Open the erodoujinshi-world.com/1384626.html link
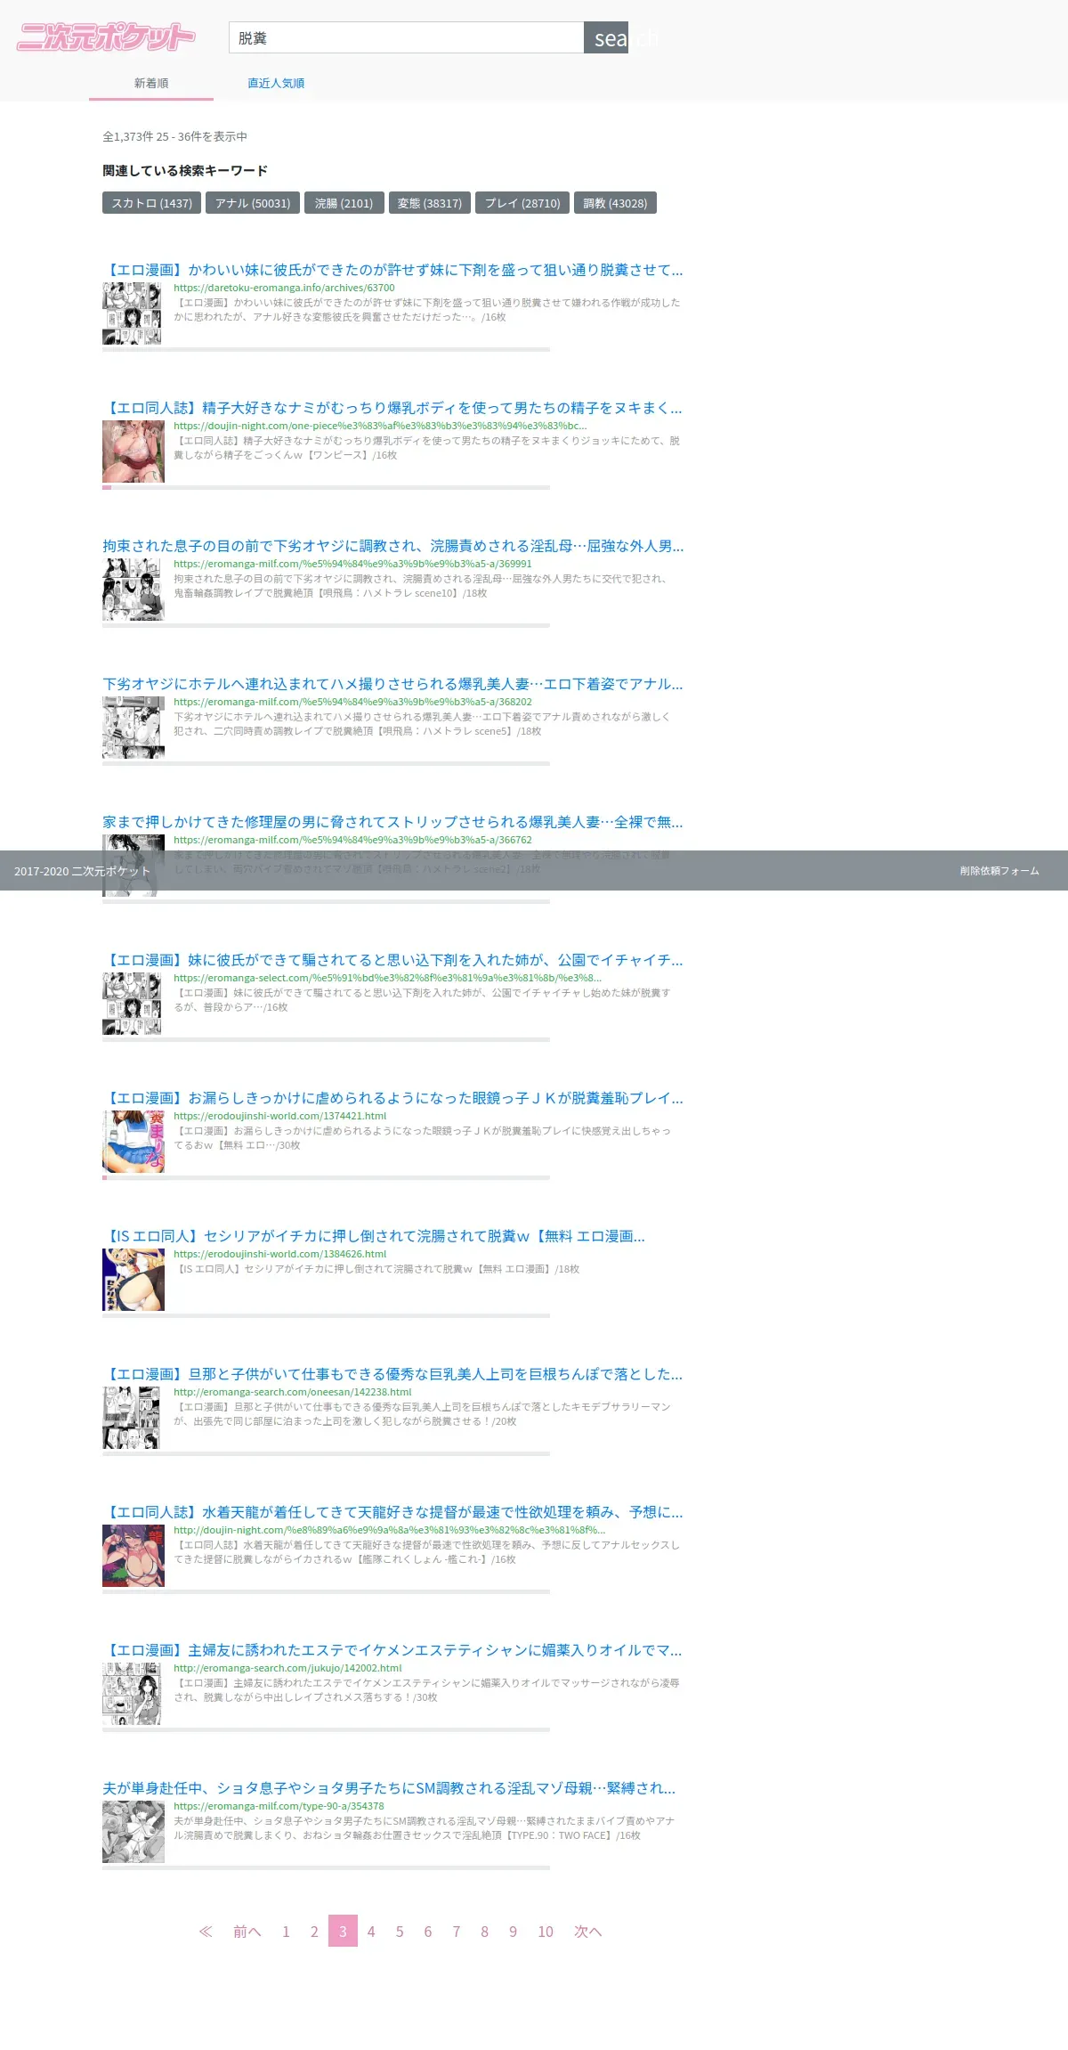This screenshot has width=1068, height=2050. pos(279,1254)
